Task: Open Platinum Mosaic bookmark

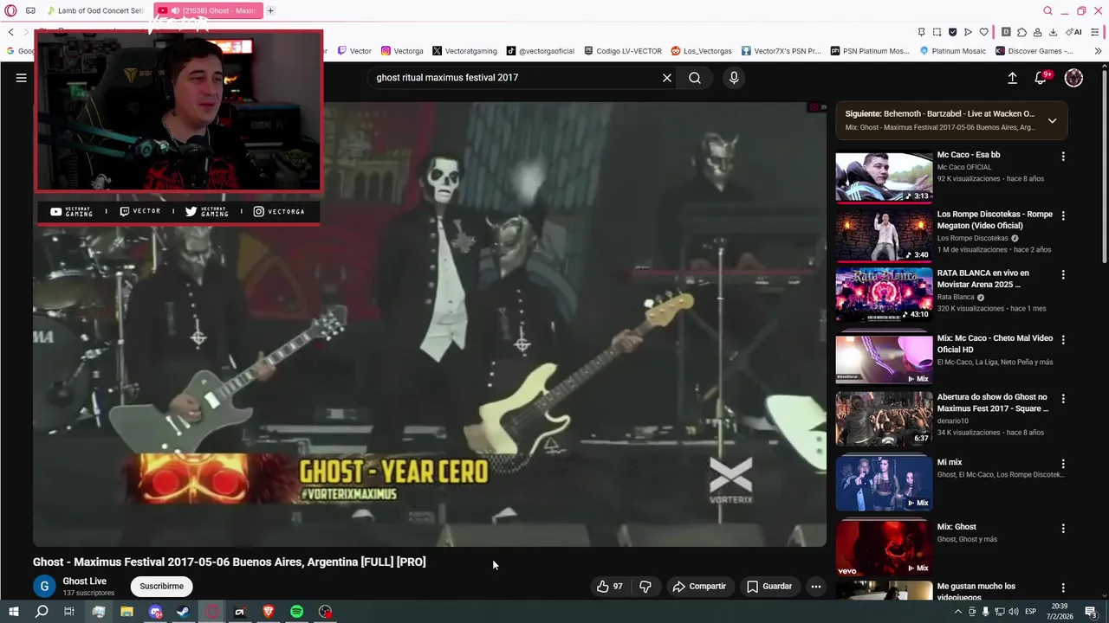Action: pyautogui.click(x=953, y=51)
